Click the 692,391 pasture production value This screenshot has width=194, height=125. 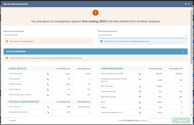point(159,74)
